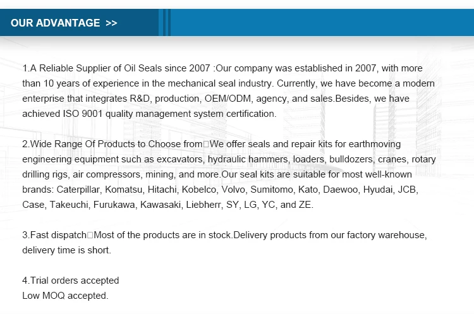Click the double chevron beside OUR ADVANTAGE
Image resolution: width=474 pixels, height=314 pixels.
[x=111, y=23]
